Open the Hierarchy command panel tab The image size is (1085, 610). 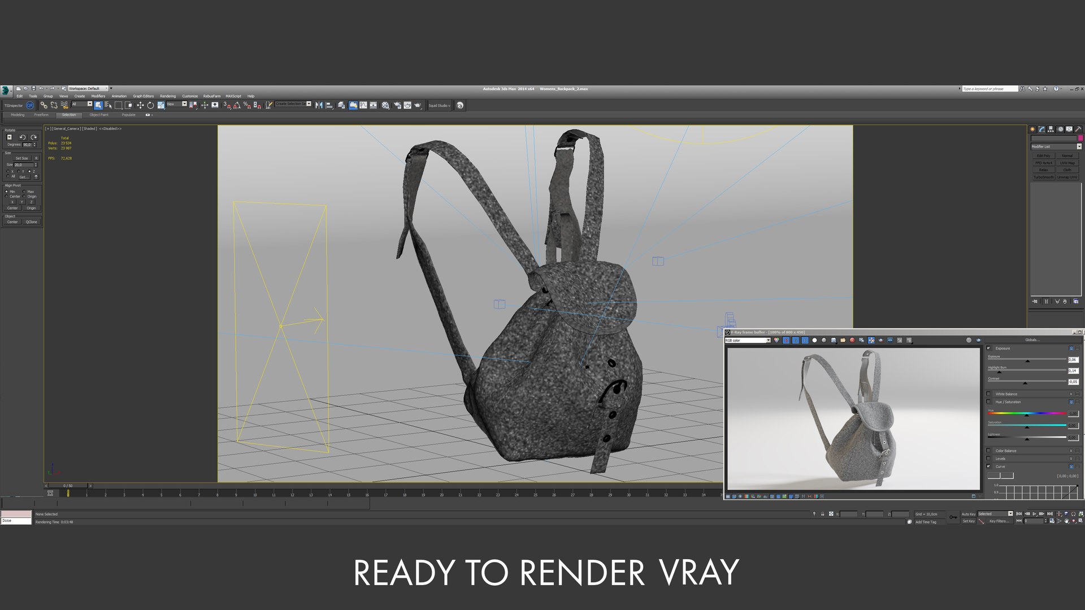coord(1051,129)
